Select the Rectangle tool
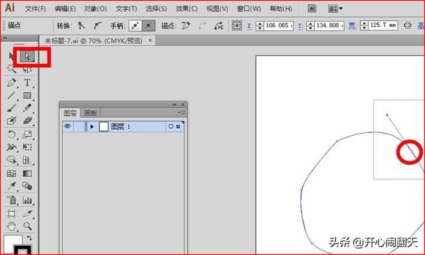Screen dimensions: 425x255 pyautogui.click(x=27, y=96)
